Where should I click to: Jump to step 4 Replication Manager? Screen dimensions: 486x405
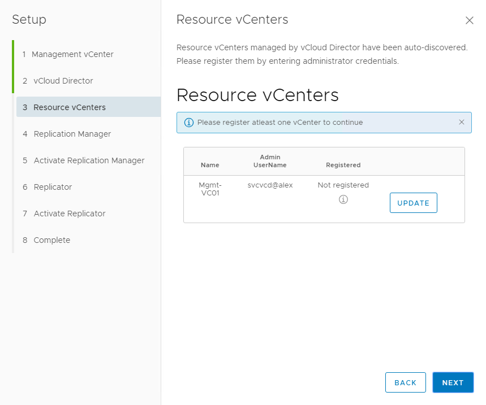(x=72, y=134)
